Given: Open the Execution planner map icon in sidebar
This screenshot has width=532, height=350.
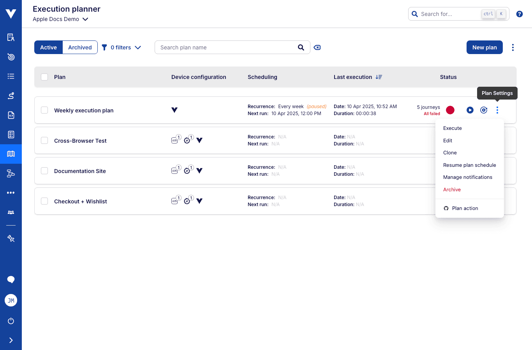Looking at the screenshot, I should click(x=11, y=154).
